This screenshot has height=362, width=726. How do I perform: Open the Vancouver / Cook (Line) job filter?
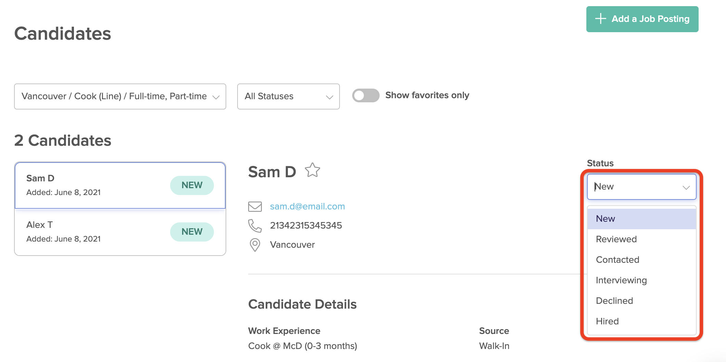[x=120, y=96]
